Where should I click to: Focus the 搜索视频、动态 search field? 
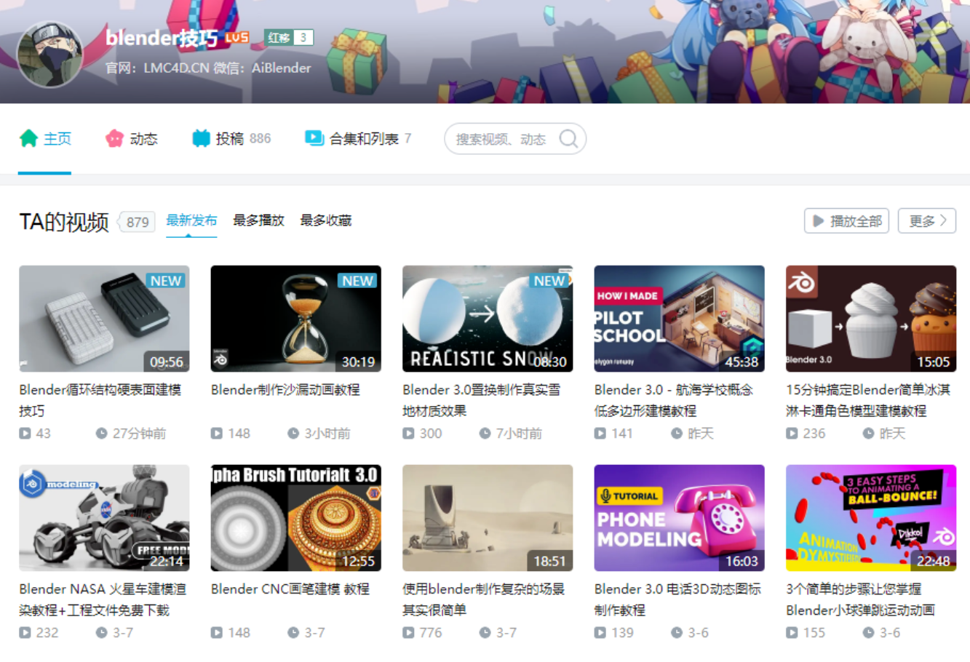515,139
